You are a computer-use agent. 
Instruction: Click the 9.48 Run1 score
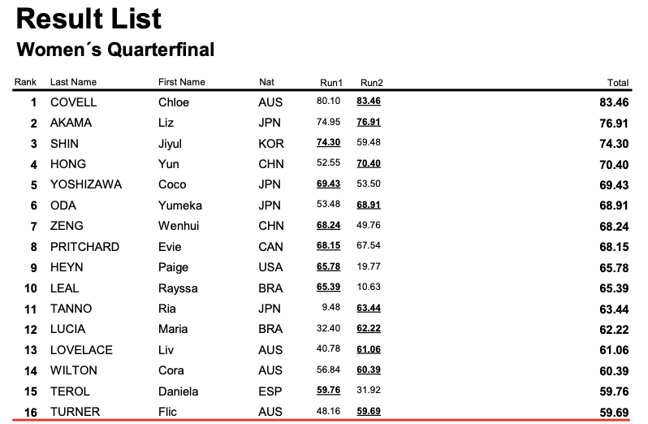pyautogui.click(x=331, y=308)
